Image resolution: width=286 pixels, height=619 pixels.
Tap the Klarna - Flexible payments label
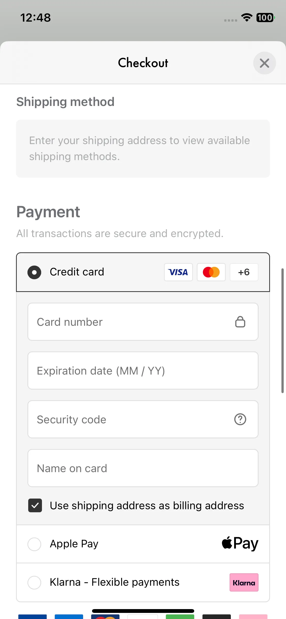pos(115,582)
